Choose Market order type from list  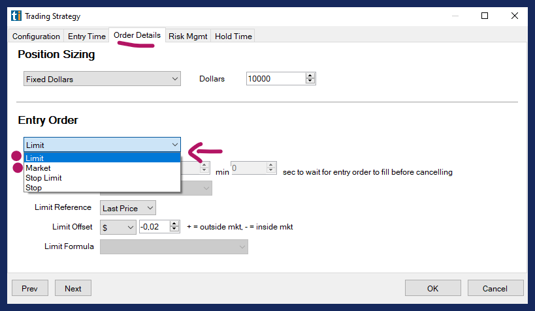(x=101, y=168)
